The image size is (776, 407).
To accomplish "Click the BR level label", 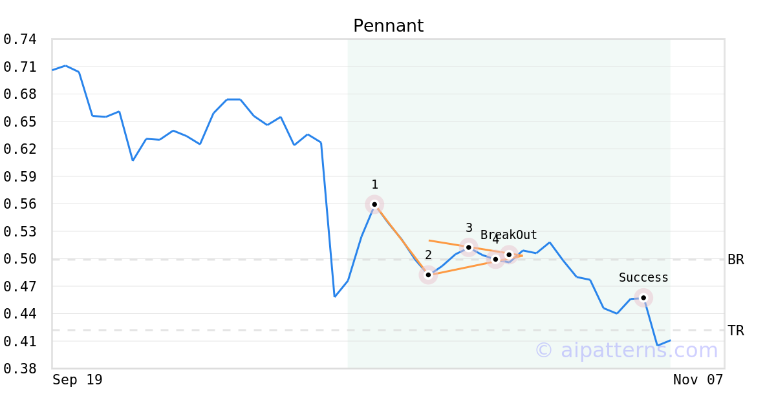I will click(736, 260).
